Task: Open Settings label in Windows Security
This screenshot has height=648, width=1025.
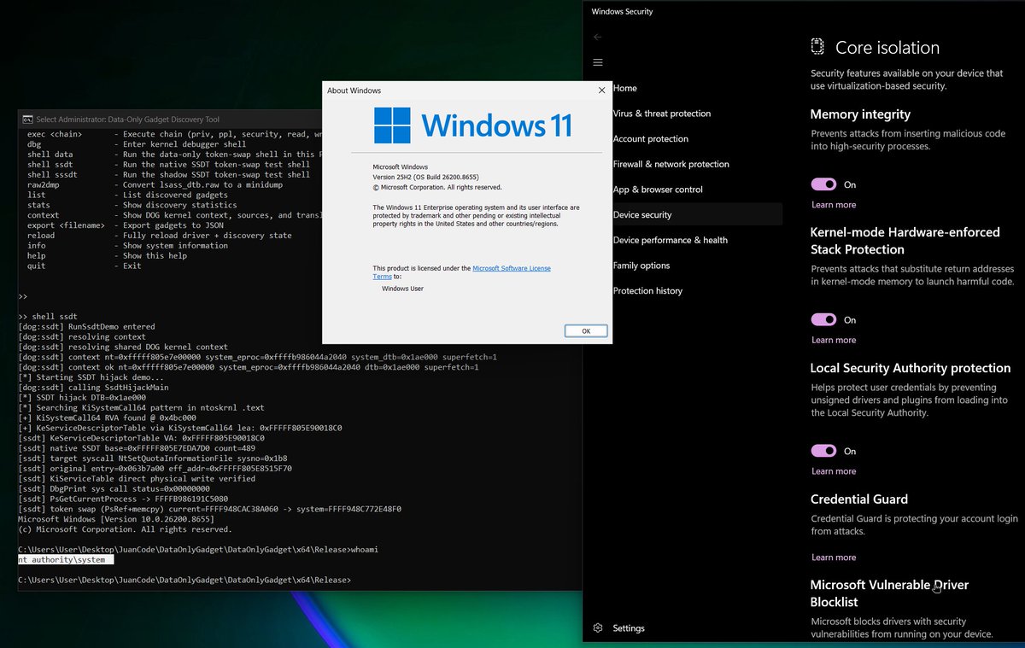Action: click(x=629, y=628)
